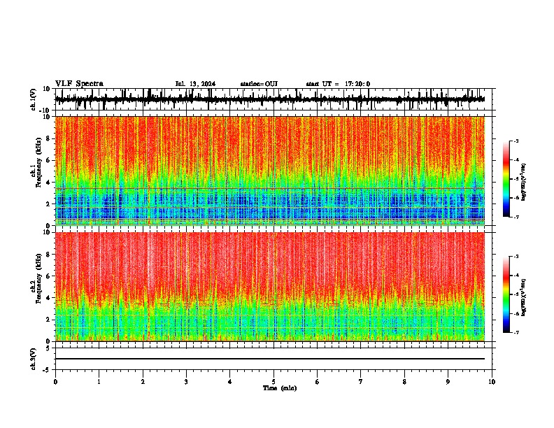Click time axis tick label "6"

tap(317, 382)
